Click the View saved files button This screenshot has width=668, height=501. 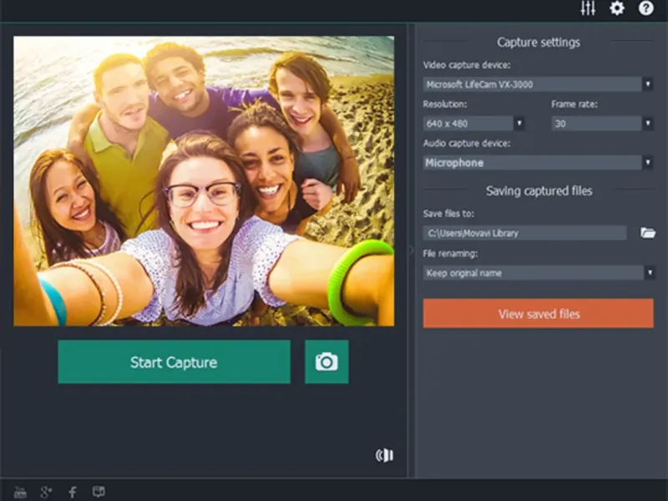coord(538,314)
